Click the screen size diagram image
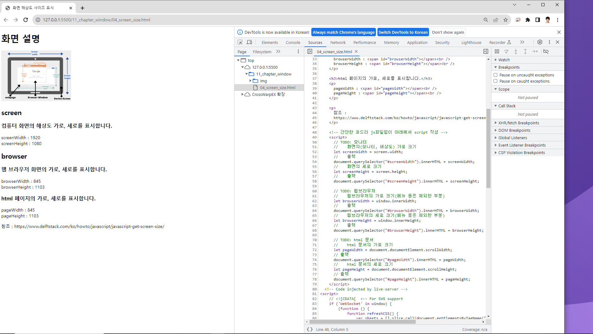This screenshot has height=334, width=593. [36, 75]
